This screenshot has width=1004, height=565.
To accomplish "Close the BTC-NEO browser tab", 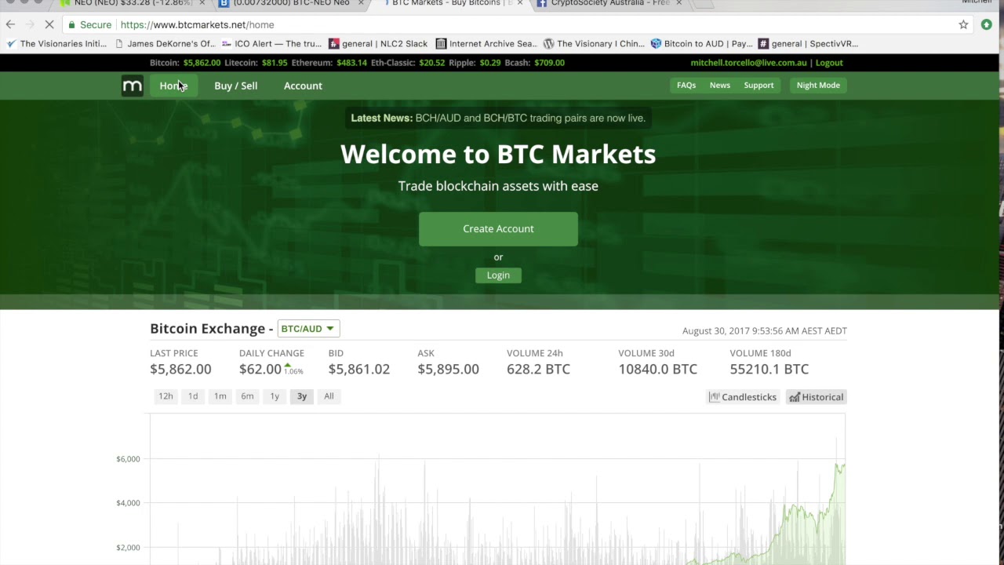I will 361,3.
